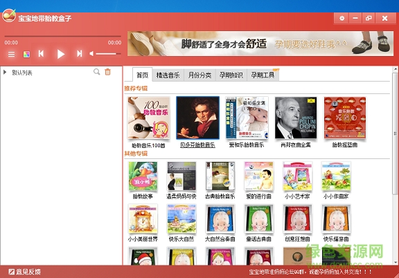The width and height of the screenshot is (399, 278).
Task: Click the vertical scrollbar of album list
Action: [x=395, y=133]
